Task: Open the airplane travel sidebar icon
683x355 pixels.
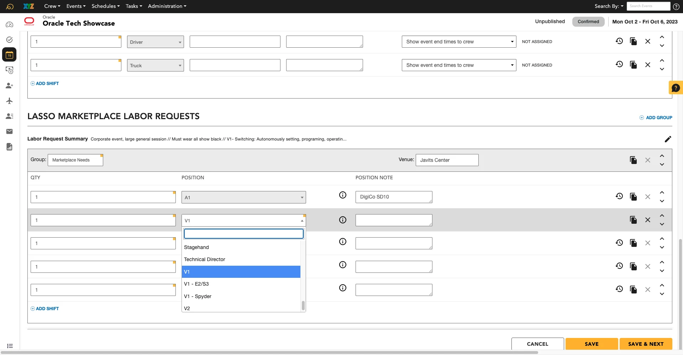Action: (x=10, y=101)
